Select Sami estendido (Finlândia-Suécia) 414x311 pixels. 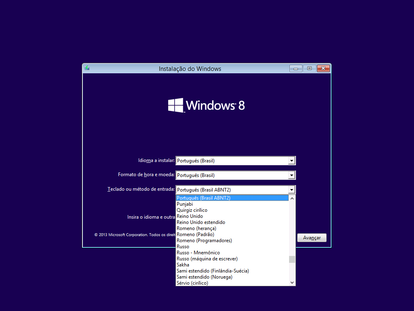(232, 271)
